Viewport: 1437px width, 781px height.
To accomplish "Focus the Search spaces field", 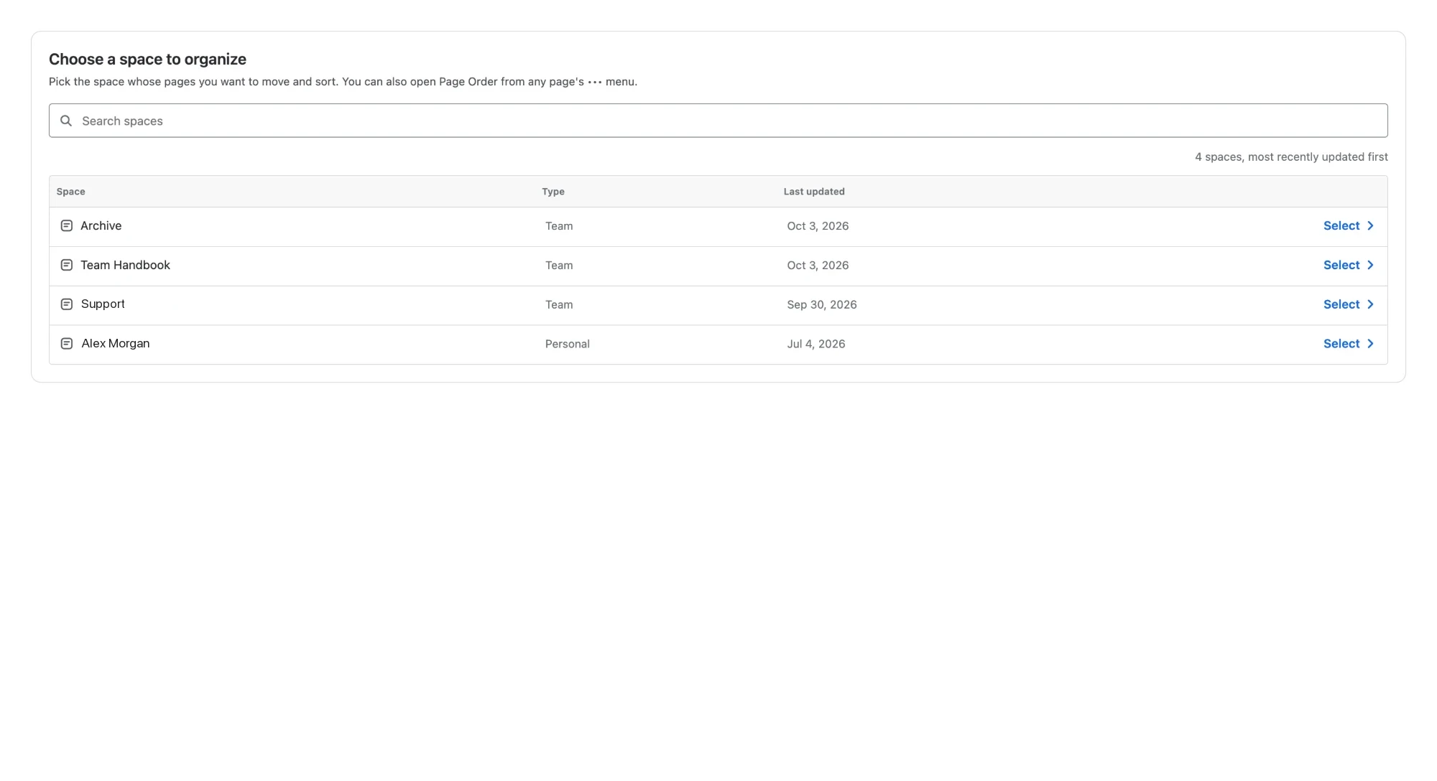I will point(718,121).
